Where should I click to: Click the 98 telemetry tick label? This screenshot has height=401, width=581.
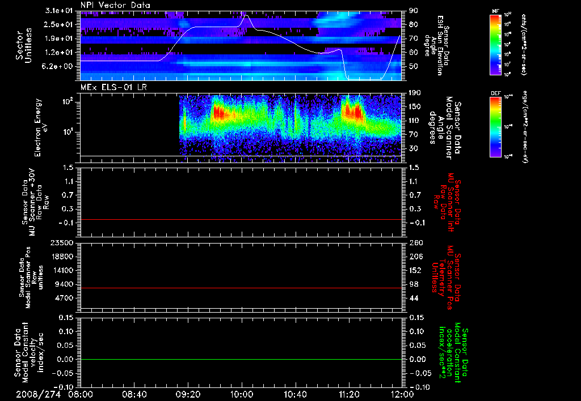414,284
